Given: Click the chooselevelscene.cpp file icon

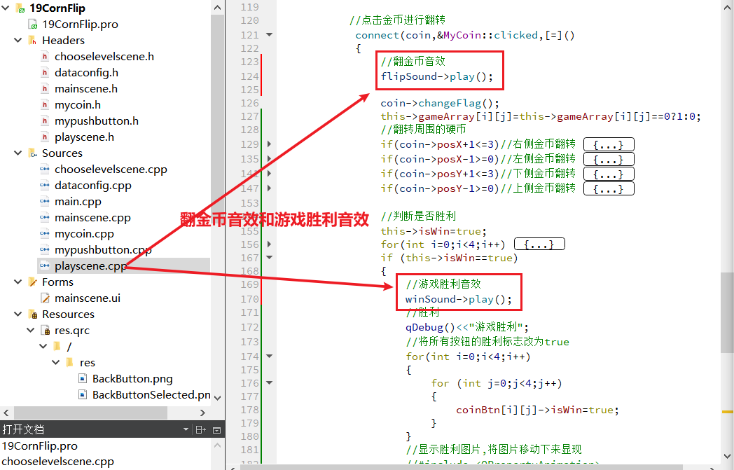Looking at the screenshot, I should point(45,170).
